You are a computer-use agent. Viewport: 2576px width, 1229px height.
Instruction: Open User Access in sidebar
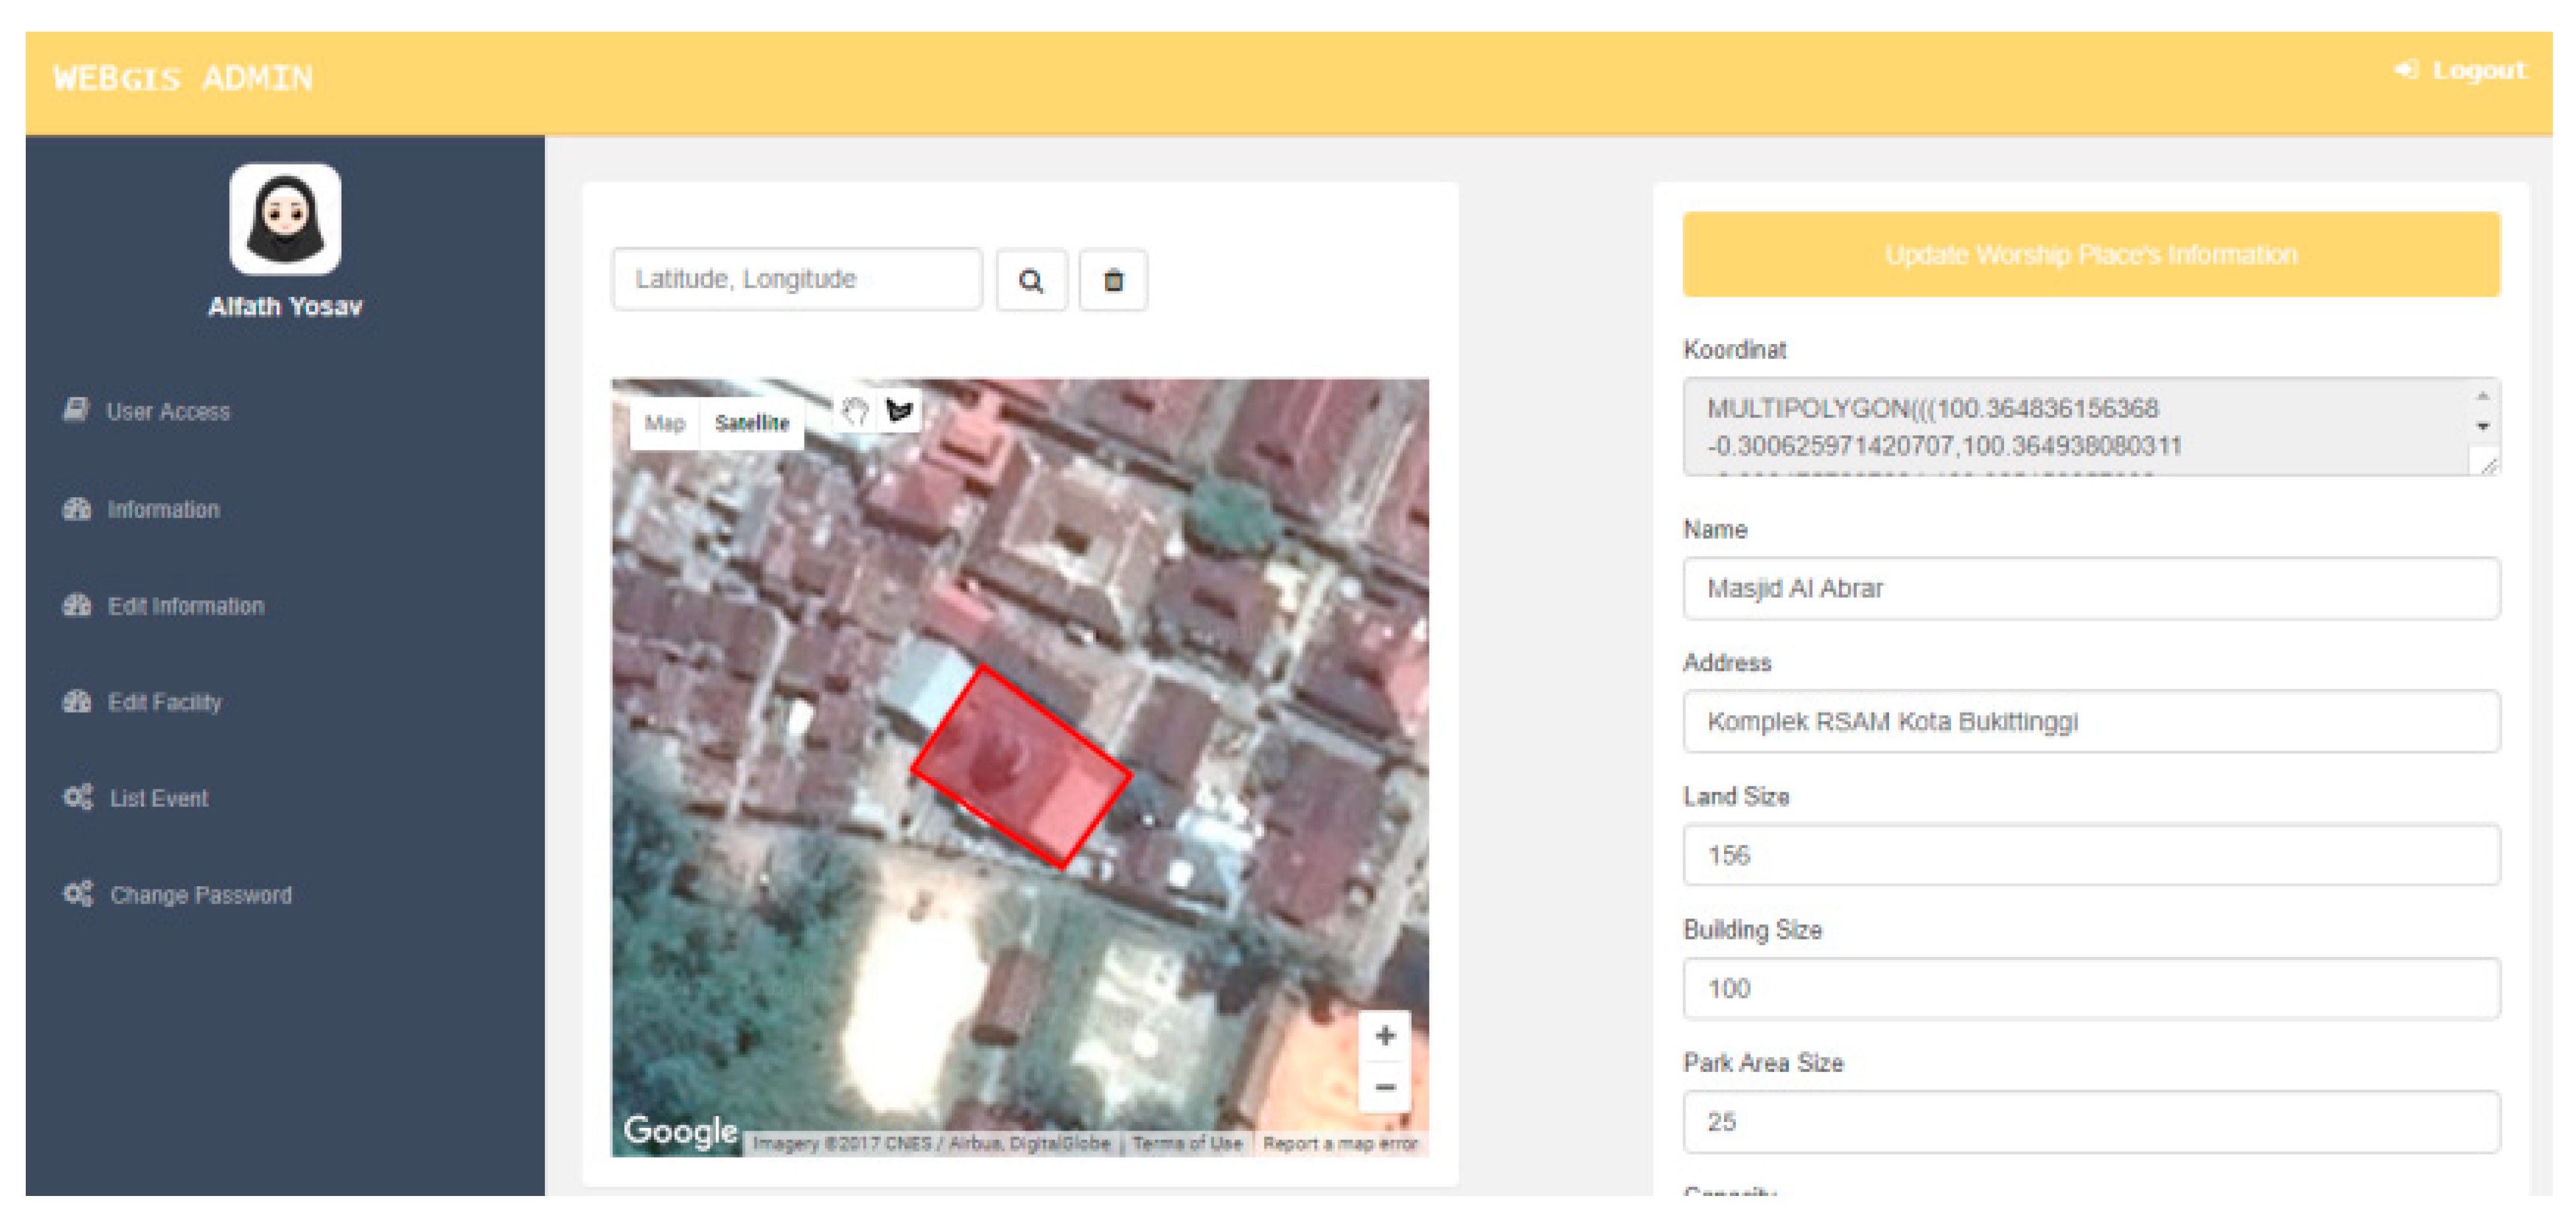point(167,411)
